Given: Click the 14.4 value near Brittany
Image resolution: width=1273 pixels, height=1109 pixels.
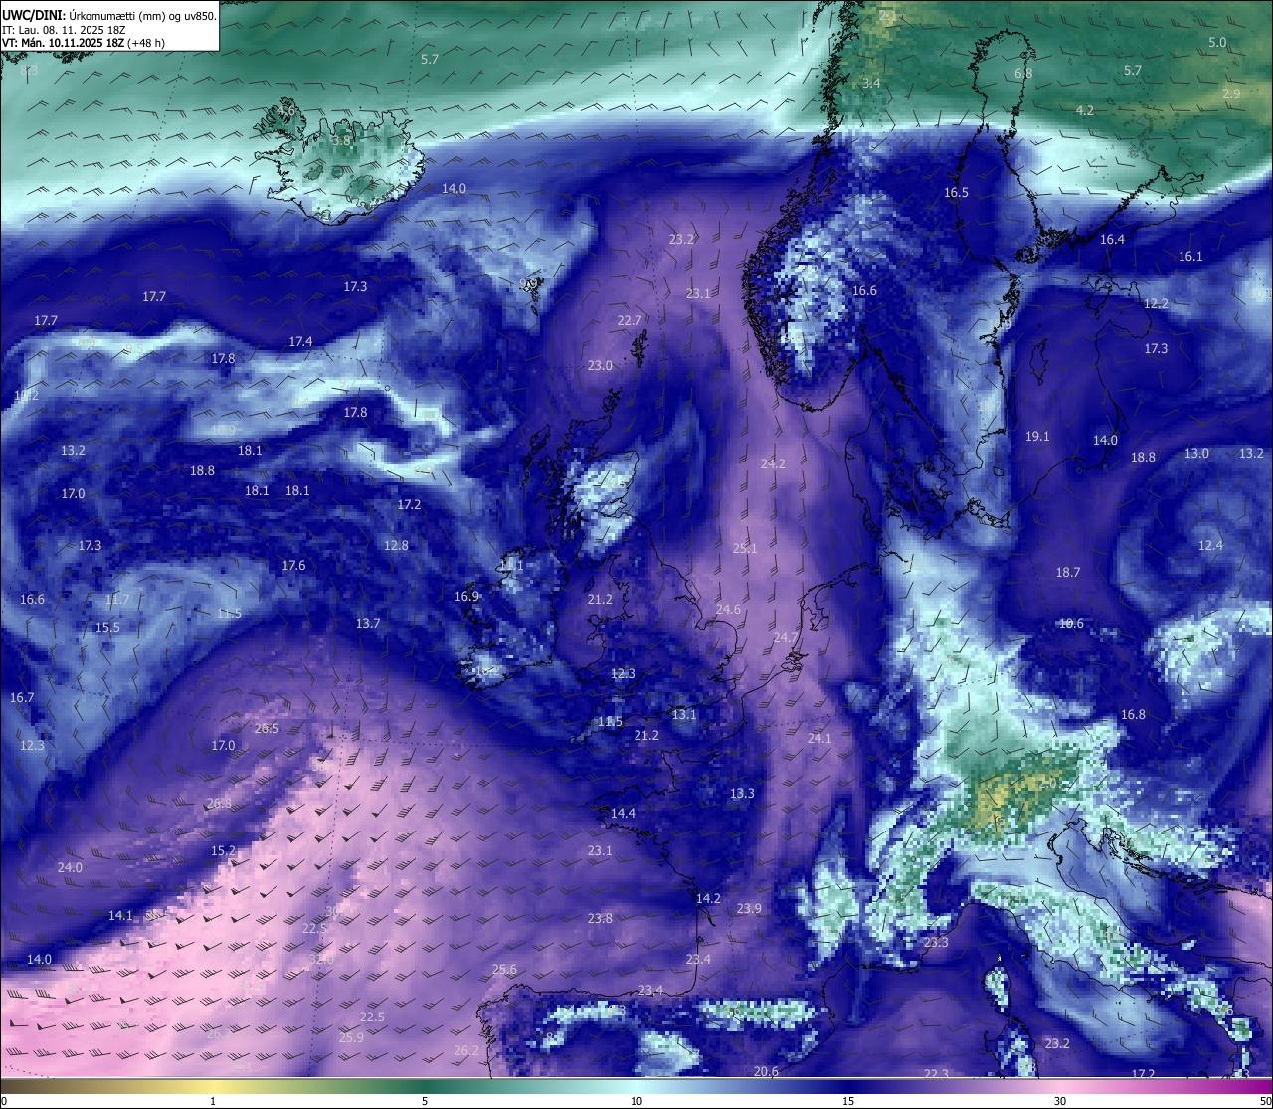Looking at the screenshot, I should pyautogui.click(x=623, y=814).
